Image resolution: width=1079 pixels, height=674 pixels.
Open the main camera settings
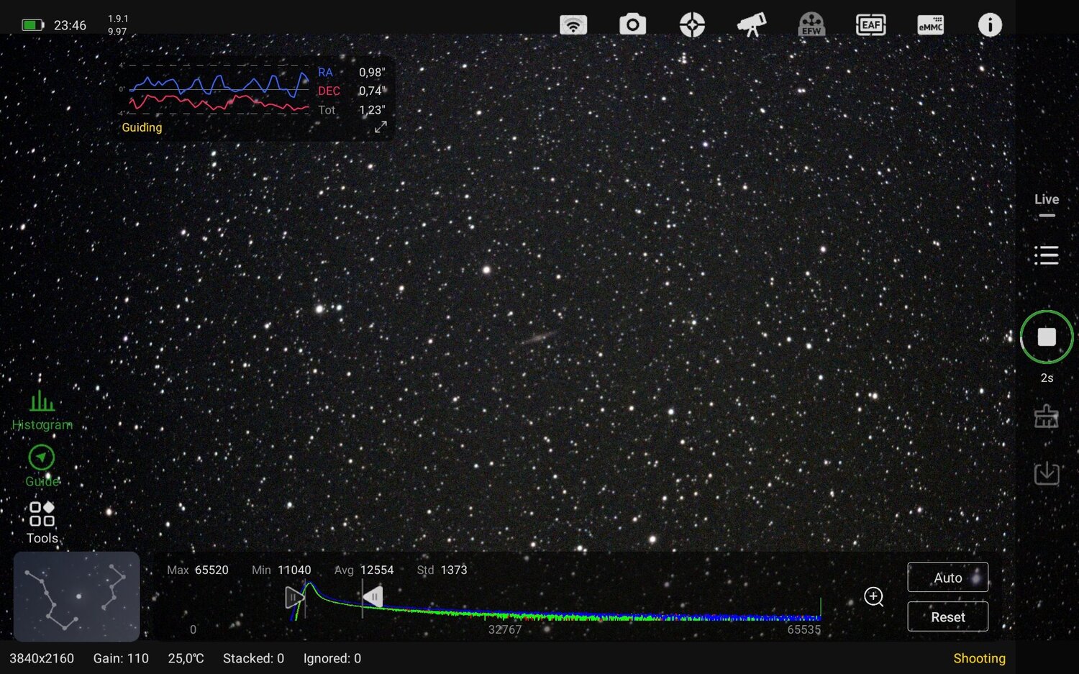point(632,24)
